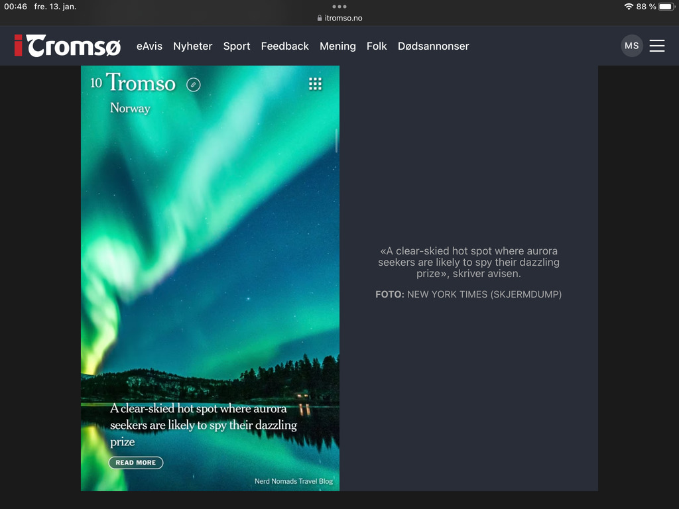Go to the Feedback page

tap(285, 46)
